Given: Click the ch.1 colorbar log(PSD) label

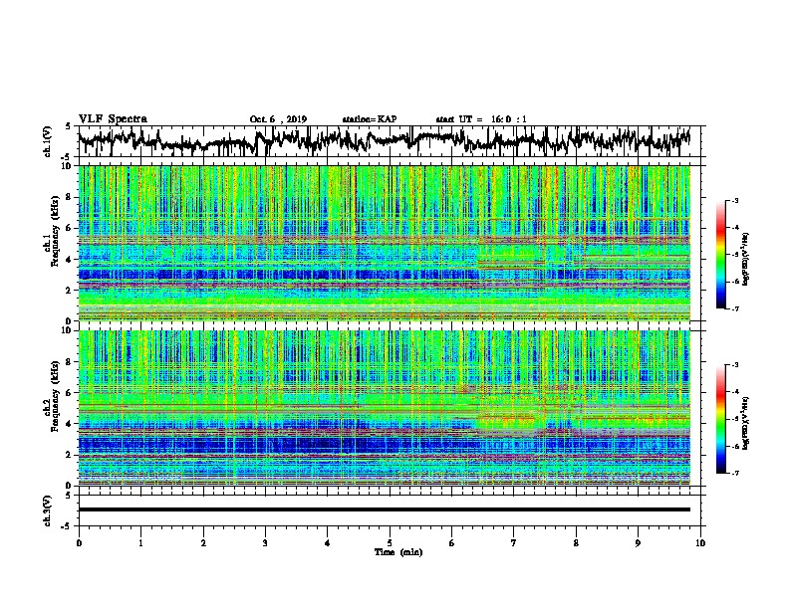Looking at the screenshot, I should click(745, 259).
